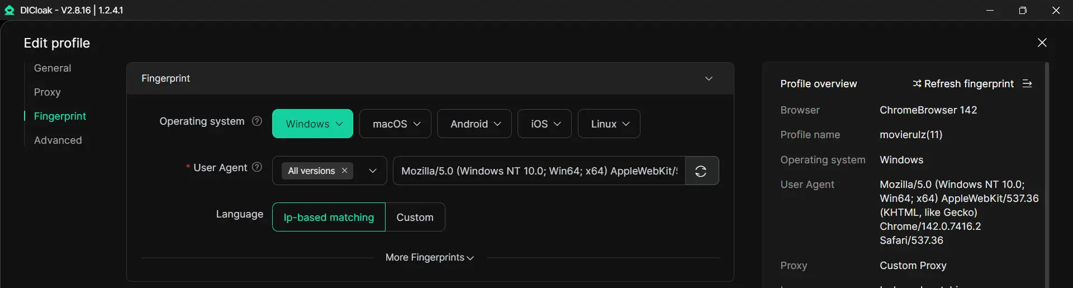
Task: Close the Edit profile dialog
Action: pyautogui.click(x=1042, y=43)
